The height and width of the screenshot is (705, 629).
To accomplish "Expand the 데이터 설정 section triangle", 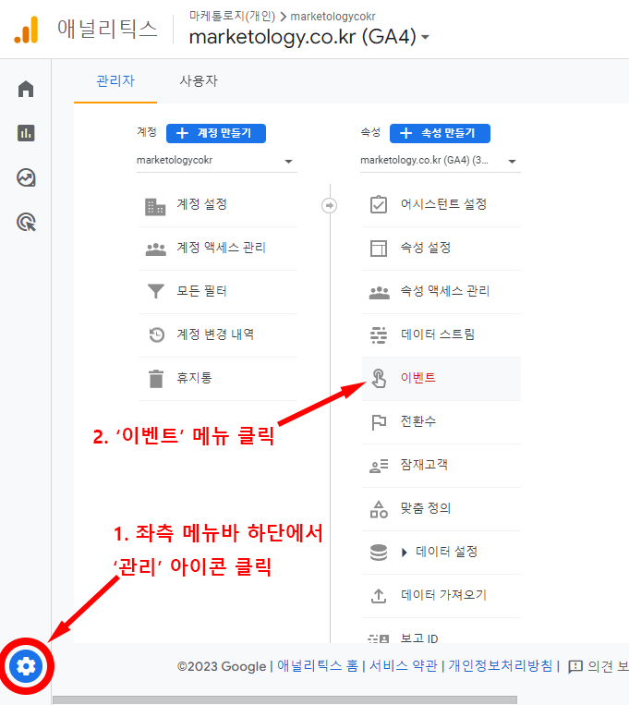I will [x=405, y=553].
